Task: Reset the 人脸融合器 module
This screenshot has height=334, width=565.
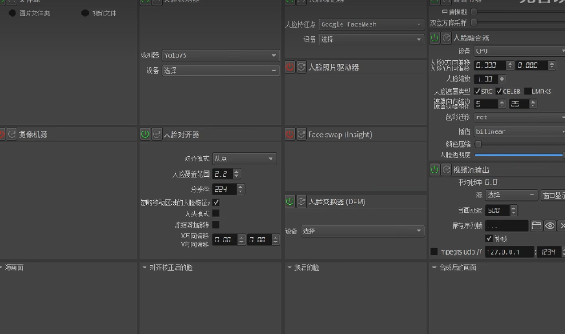Action: pos(445,38)
